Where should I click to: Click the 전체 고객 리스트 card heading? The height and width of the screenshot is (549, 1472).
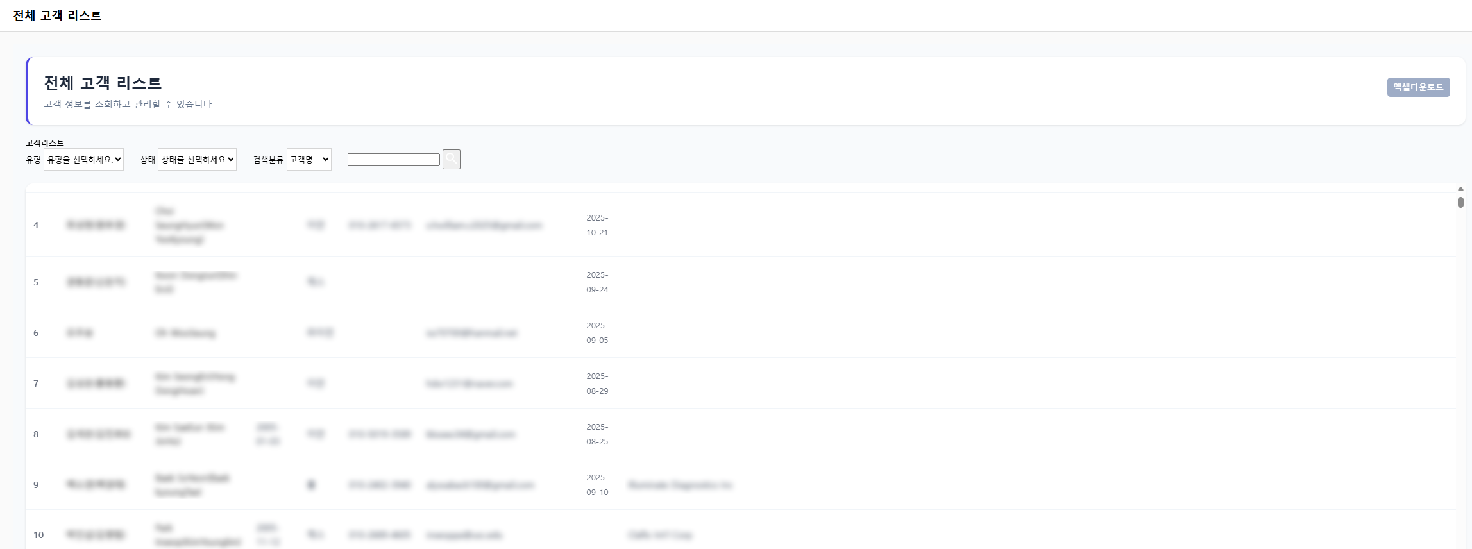click(103, 83)
